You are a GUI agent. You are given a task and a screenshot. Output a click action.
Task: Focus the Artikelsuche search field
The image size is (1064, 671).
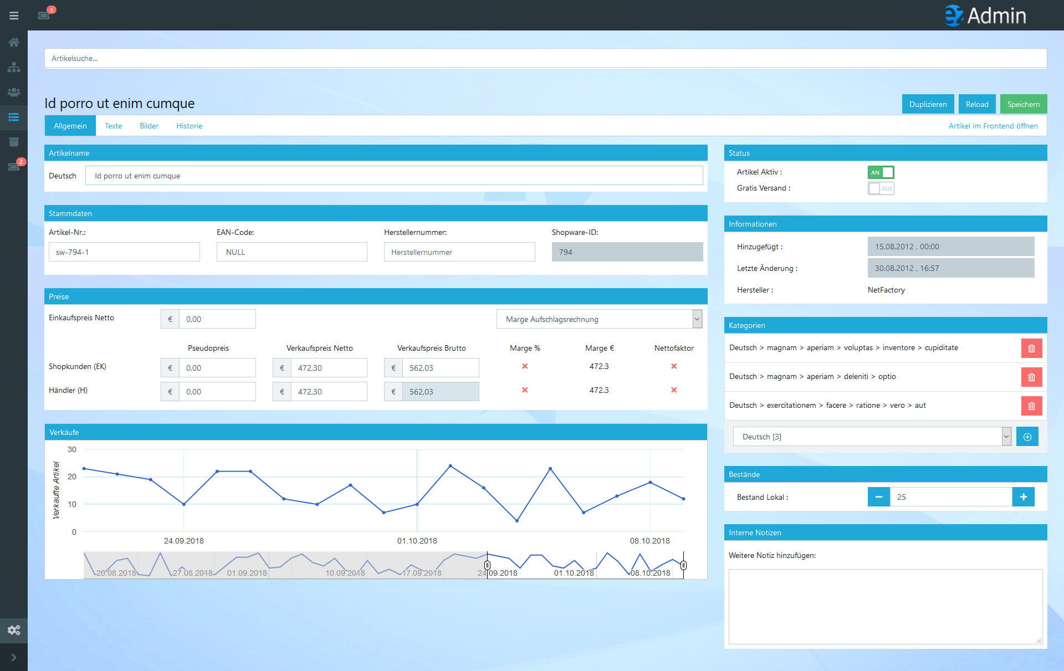tap(545, 58)
